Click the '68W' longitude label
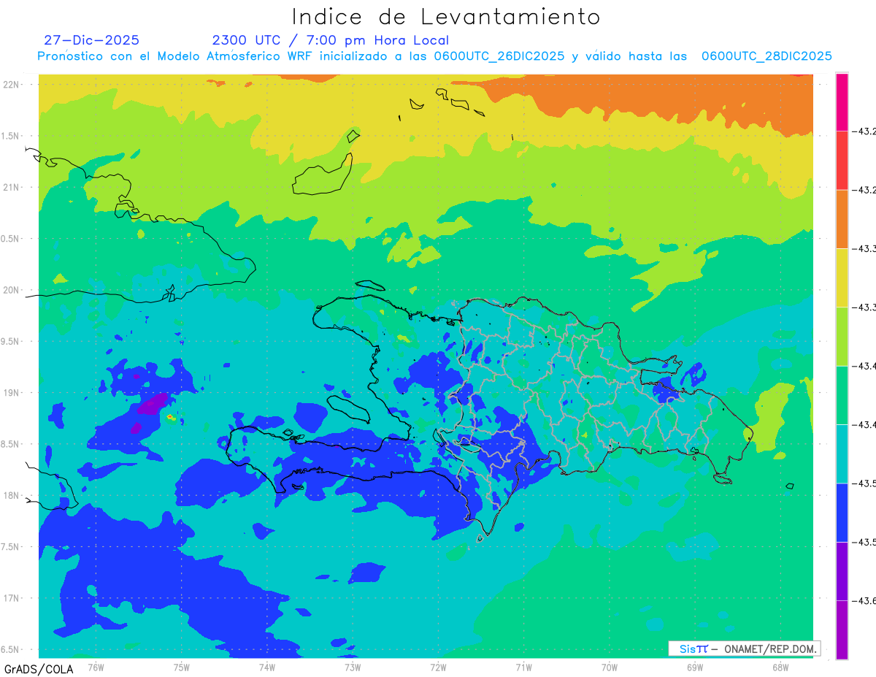 pyautogui.click(x=780, y=667)
